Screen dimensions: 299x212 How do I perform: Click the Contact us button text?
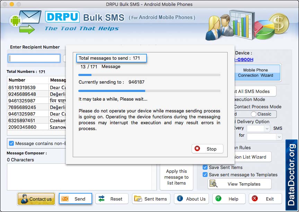pyautogui.click(x=41, y=199)
